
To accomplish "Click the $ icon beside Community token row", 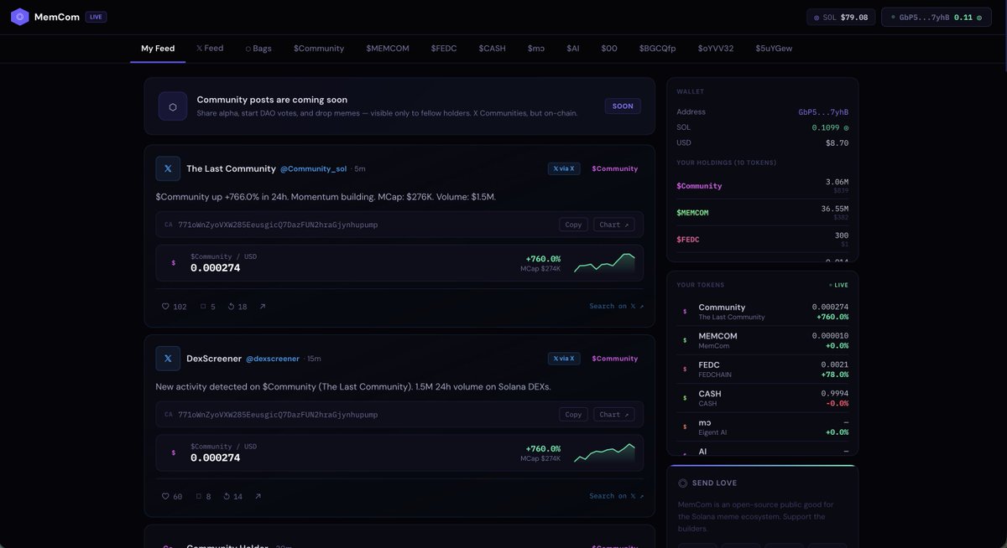I will (x=685, y=312).
